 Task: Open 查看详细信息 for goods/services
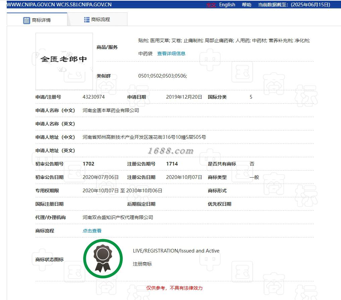click(171, 54)
